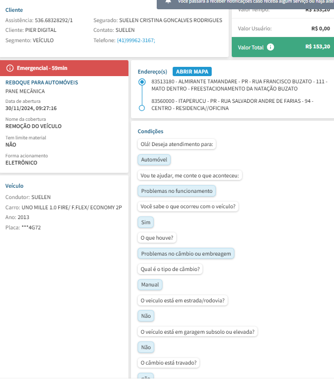Click the bell icon in the notification banner
Viewport: 334px width, 379px height.
click(168, 2)
